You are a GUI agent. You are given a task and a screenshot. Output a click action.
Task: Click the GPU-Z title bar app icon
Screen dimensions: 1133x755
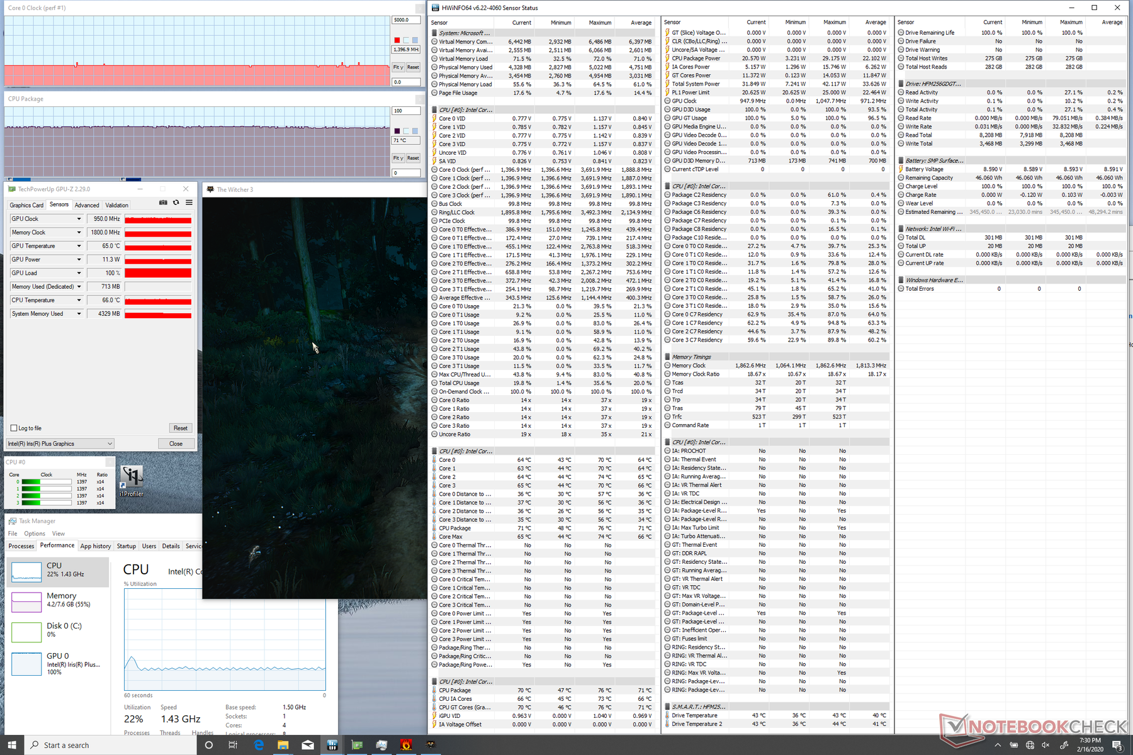pos(12,189)
